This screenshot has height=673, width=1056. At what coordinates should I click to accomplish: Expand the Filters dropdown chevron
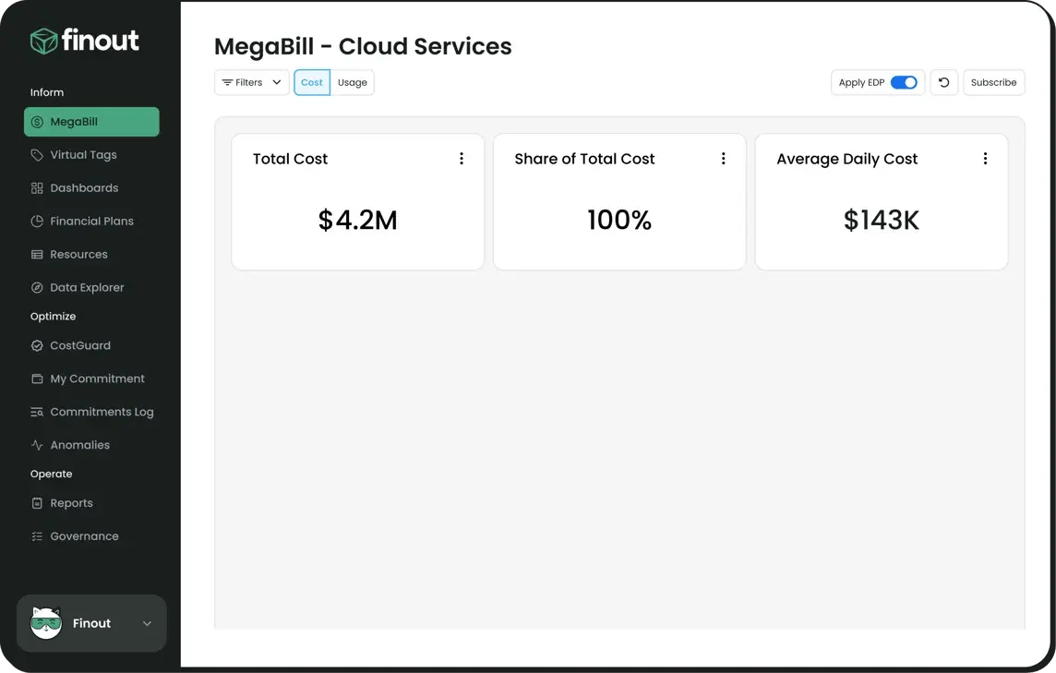277,82
